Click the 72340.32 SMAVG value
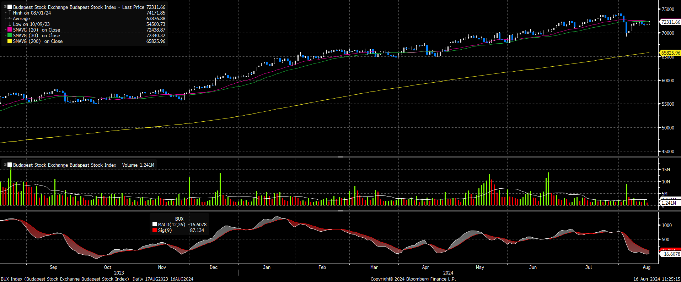The image size is (681, 282). tap(156, 35)
